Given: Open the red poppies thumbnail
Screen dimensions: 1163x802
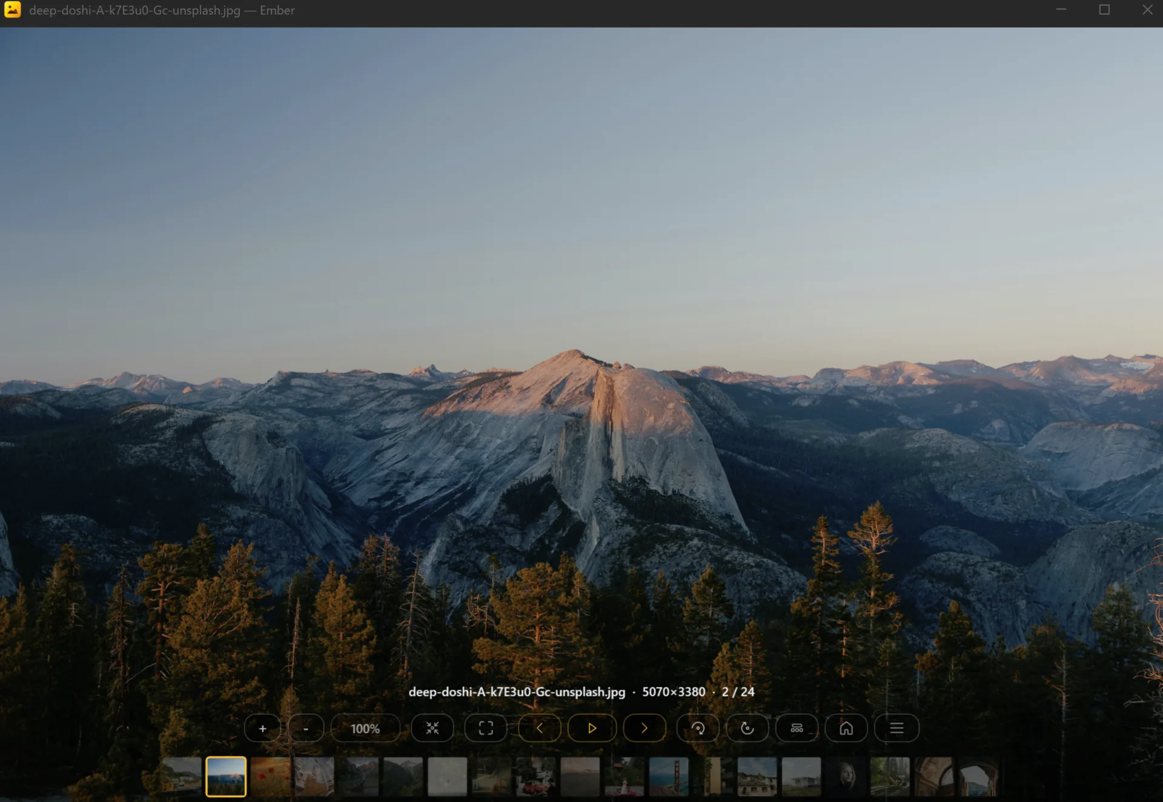Looking at the screenshot, I should 270,777.
